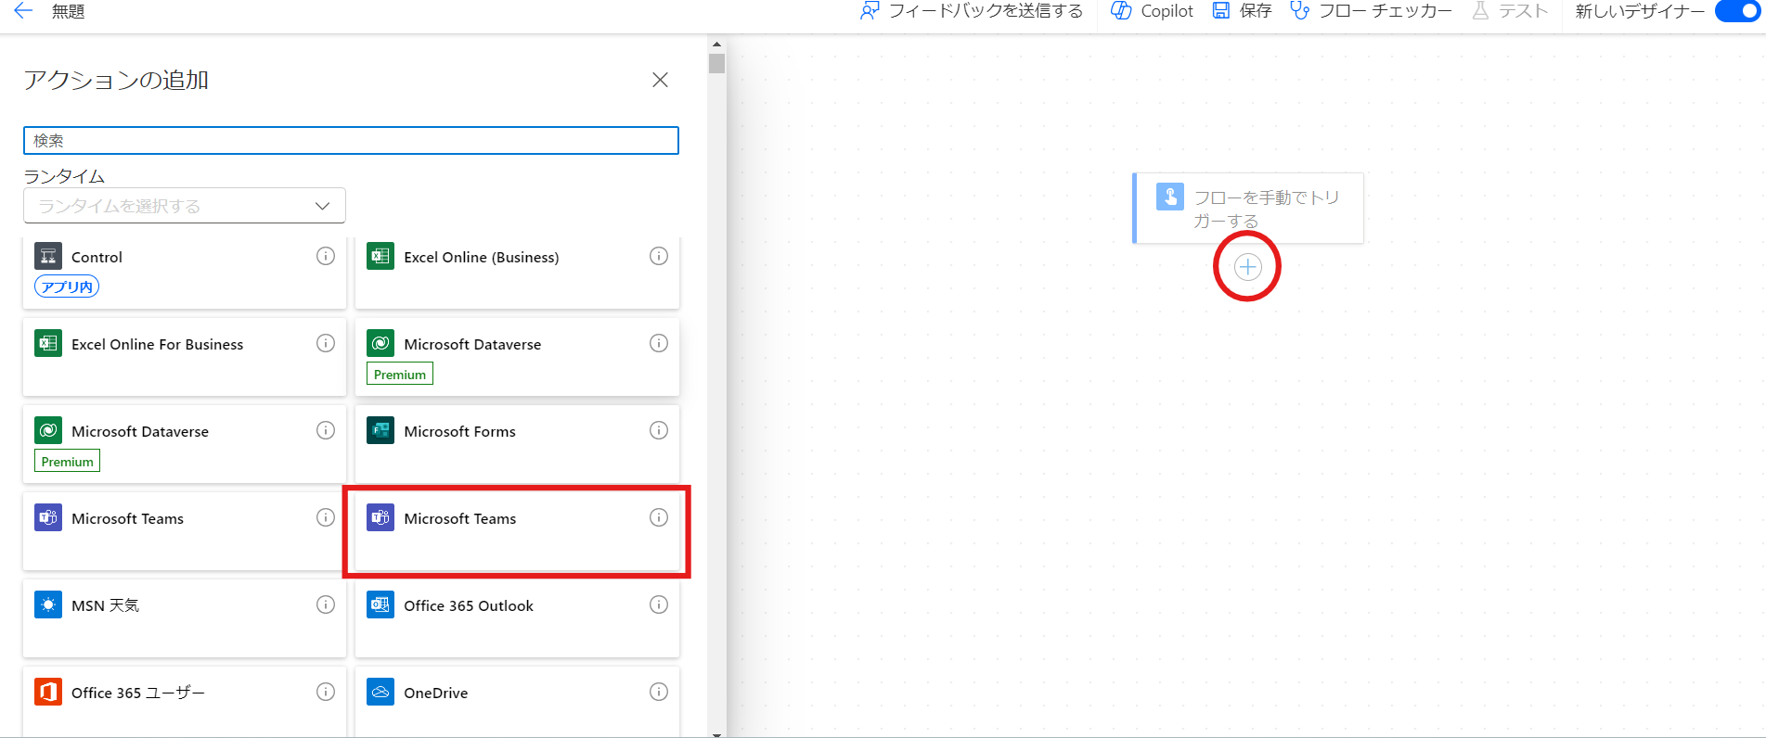Image resolution: width=1766 pixels, height=738 pixels.
Task: Focus the 検索 search field
Action: [x=351, y=140]
